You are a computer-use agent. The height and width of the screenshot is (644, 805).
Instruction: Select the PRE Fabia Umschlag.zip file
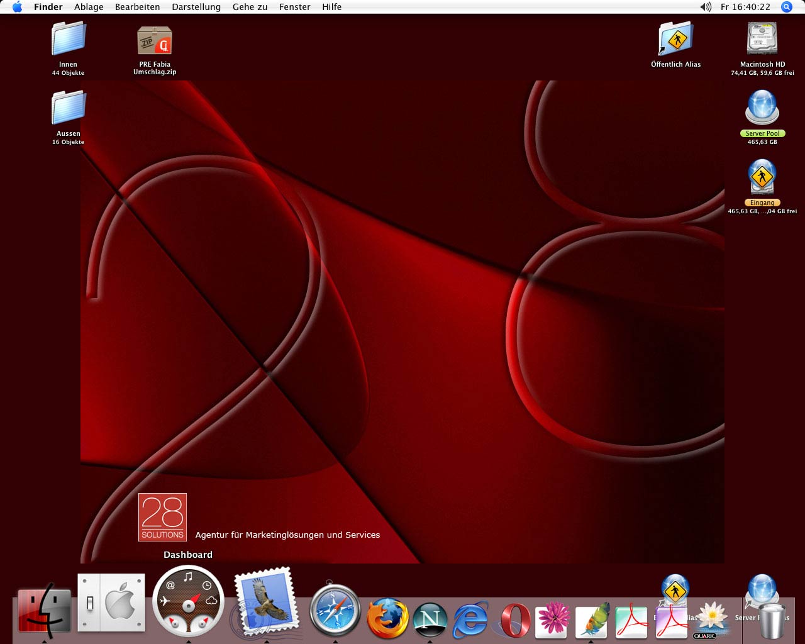pos(155,42)
